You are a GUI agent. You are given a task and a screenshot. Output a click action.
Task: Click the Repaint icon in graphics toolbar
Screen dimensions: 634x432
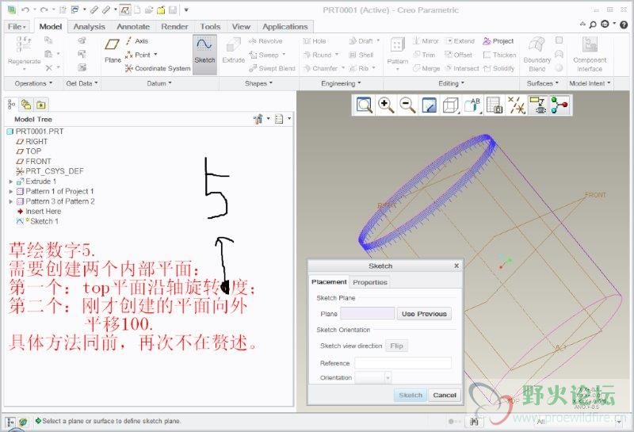[429, 105]
